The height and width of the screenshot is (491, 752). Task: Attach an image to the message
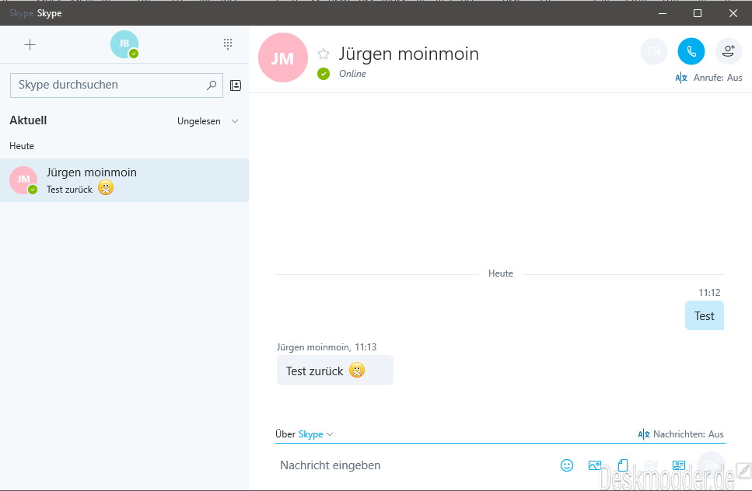[595, 465]
